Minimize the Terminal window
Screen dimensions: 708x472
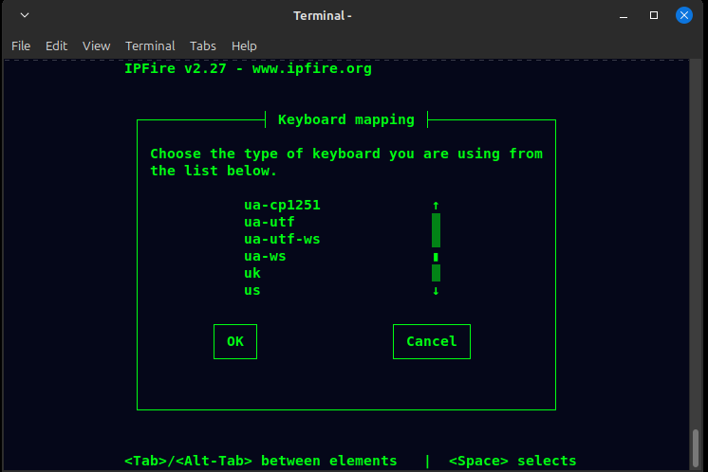[624, 16]
